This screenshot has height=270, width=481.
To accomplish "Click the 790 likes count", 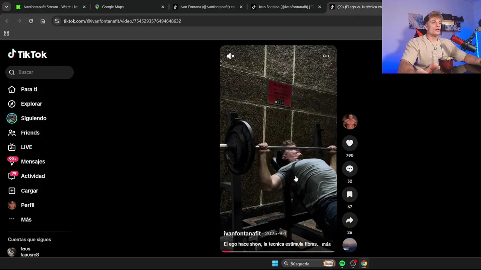I will click(349, 156).
